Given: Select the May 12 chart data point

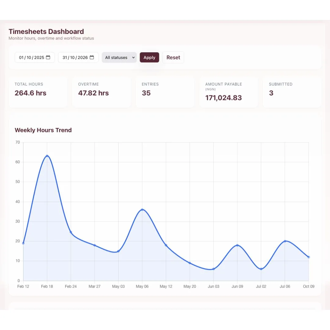Looking at the screenshot, I should tap(166, 245).
